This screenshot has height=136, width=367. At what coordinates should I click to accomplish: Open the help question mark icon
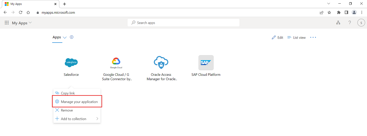tap(350, 23)
